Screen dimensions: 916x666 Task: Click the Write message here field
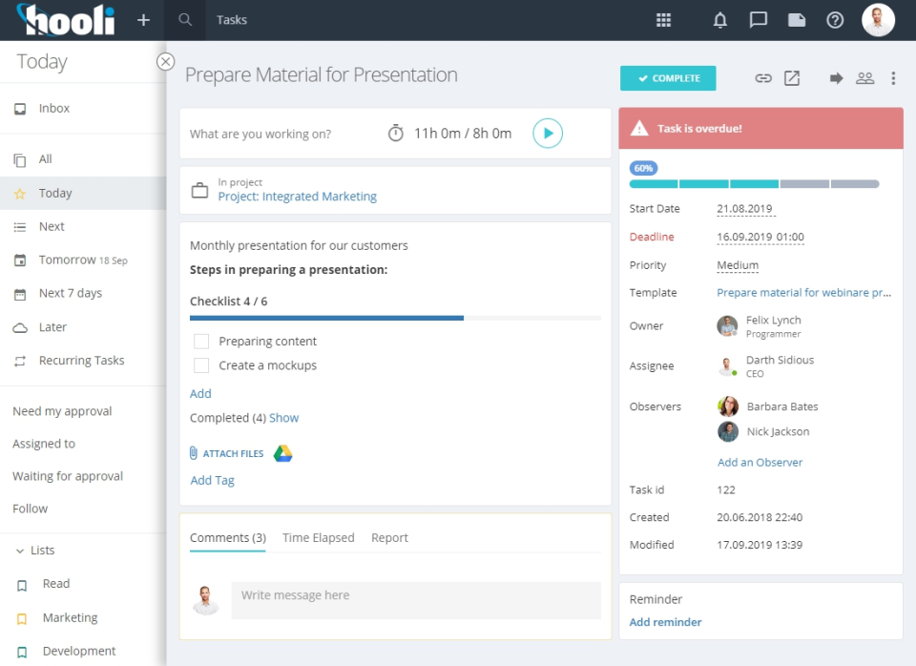416,600
